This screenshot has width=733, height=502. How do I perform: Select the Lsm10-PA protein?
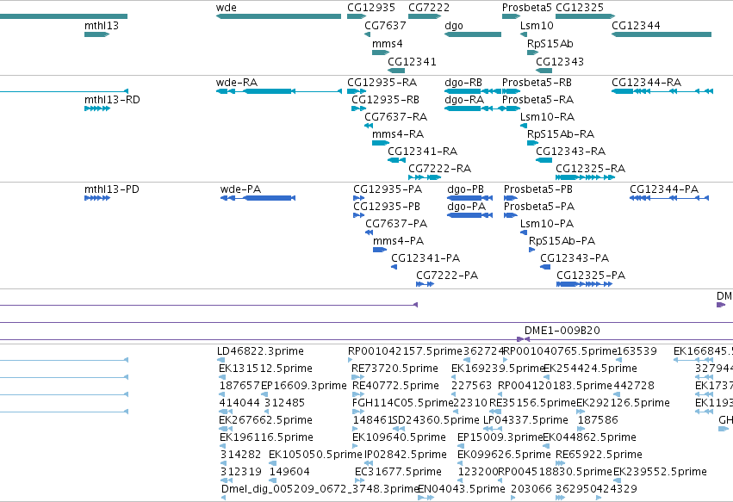pos(524,232)
